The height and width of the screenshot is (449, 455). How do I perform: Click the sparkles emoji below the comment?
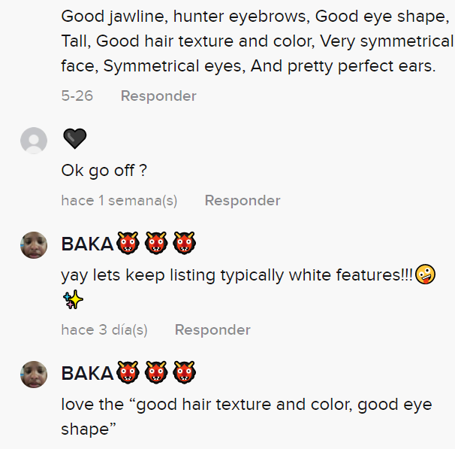[x=73, y=299]
